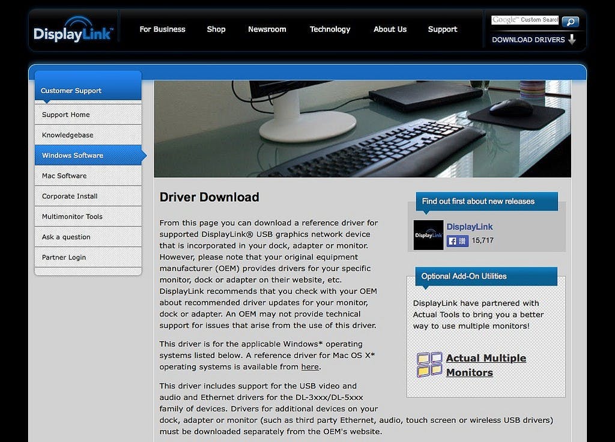The width and height of the screenshot is (615, 442).
Task: Click the Optional Add-On Utilities header
Action: click(x=486, y=276)
